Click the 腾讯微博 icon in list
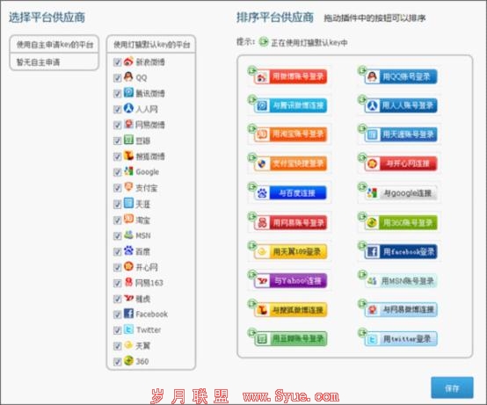 pyautogui.click(x=128, y=92)
